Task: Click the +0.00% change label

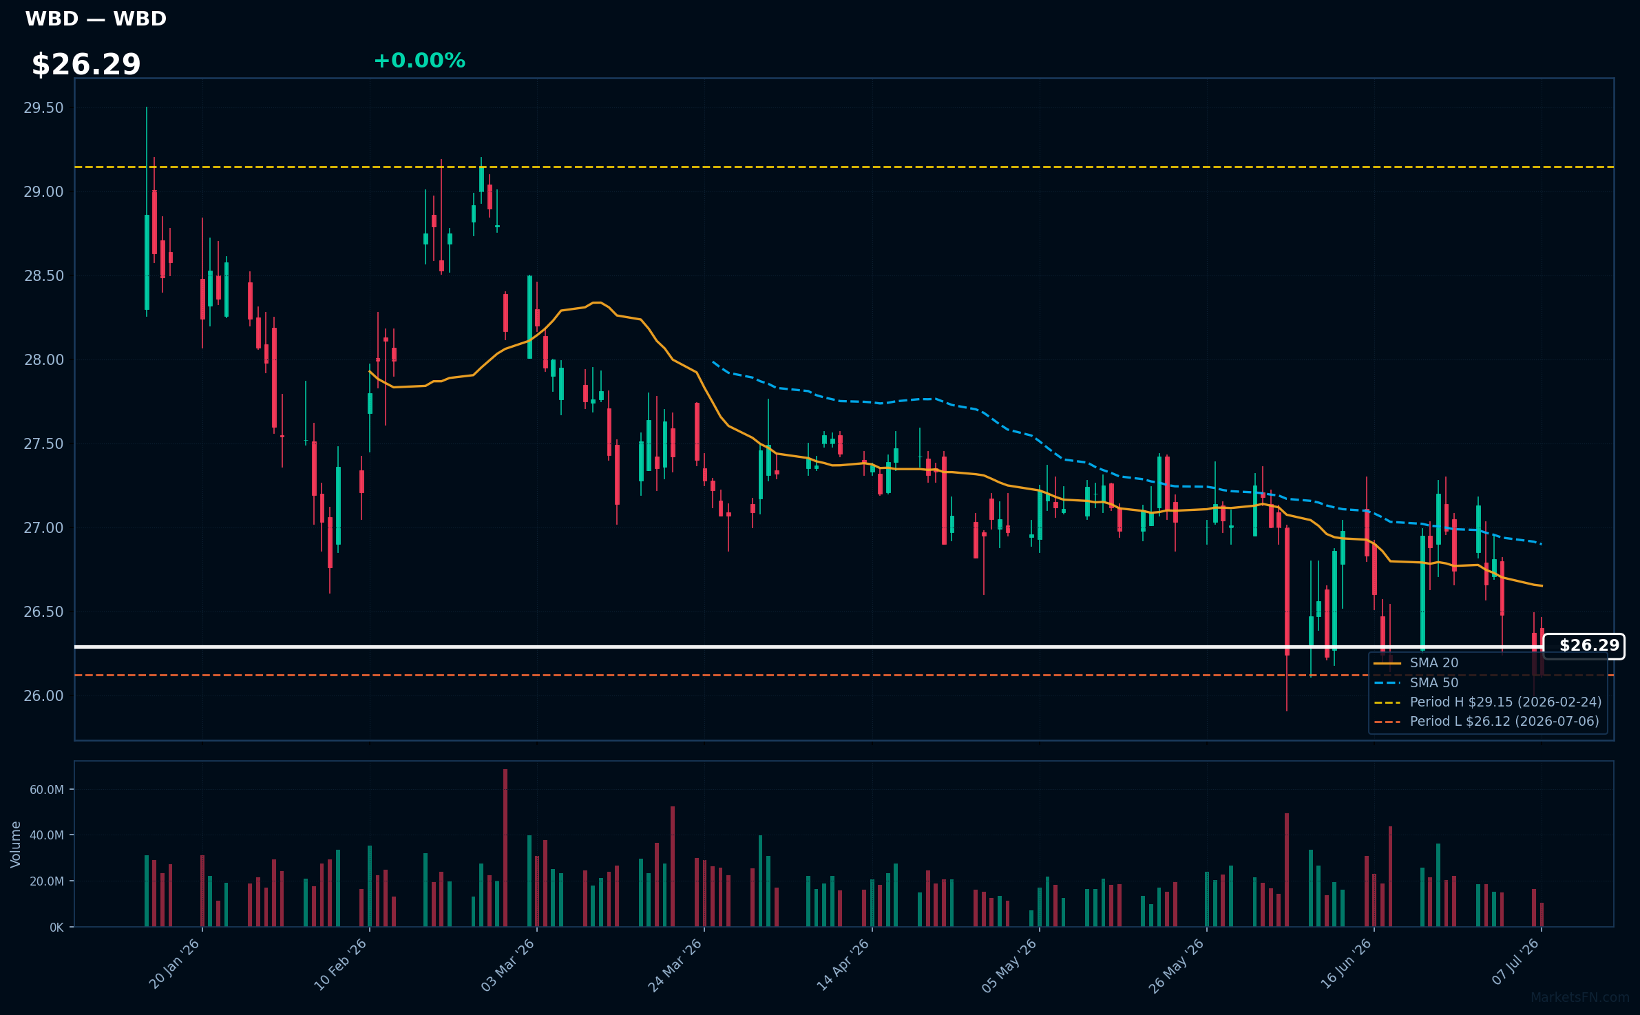Action: pyautogui.click(x=419, y=61)
